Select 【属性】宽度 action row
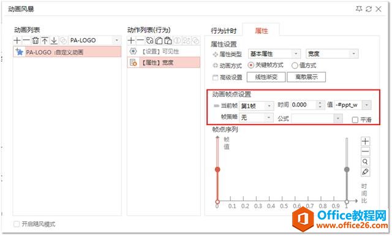The width and height of the screenshot is (392, 236). [x=164, y=63]
